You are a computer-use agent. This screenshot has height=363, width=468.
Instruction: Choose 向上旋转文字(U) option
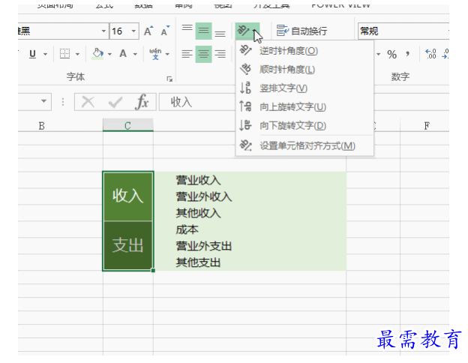point(304,106)
